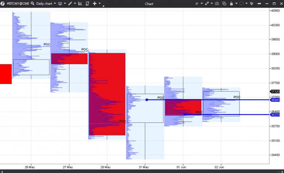The width and height of the screenshot is (284, 173).
Task: Expand the dropdown next to the plus icon
Action: point(99,4)
